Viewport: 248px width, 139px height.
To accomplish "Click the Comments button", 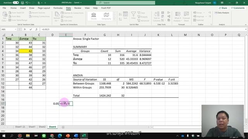I will point(238,8).
